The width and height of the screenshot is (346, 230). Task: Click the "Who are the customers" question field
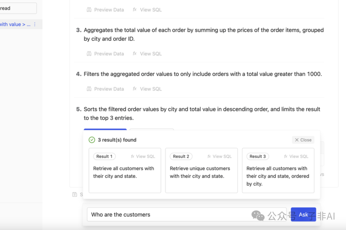pos(170,215)
